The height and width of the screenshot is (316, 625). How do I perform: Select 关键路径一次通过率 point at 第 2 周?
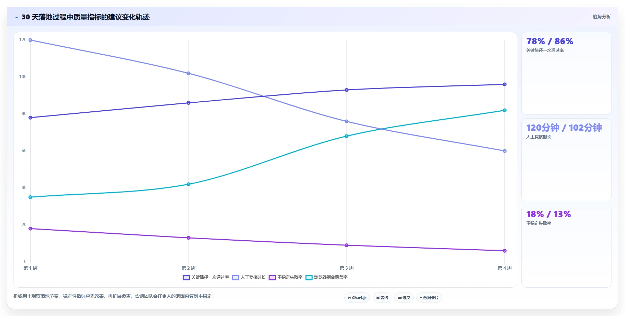[188, 103]
